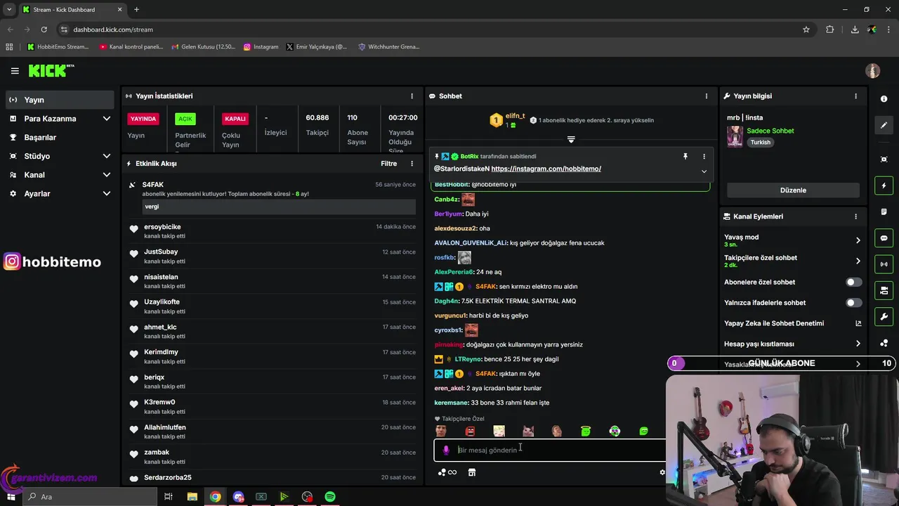
Task: Unpin the pinned BotRix message
Action: pyautogui.click(x=685, y=156)
